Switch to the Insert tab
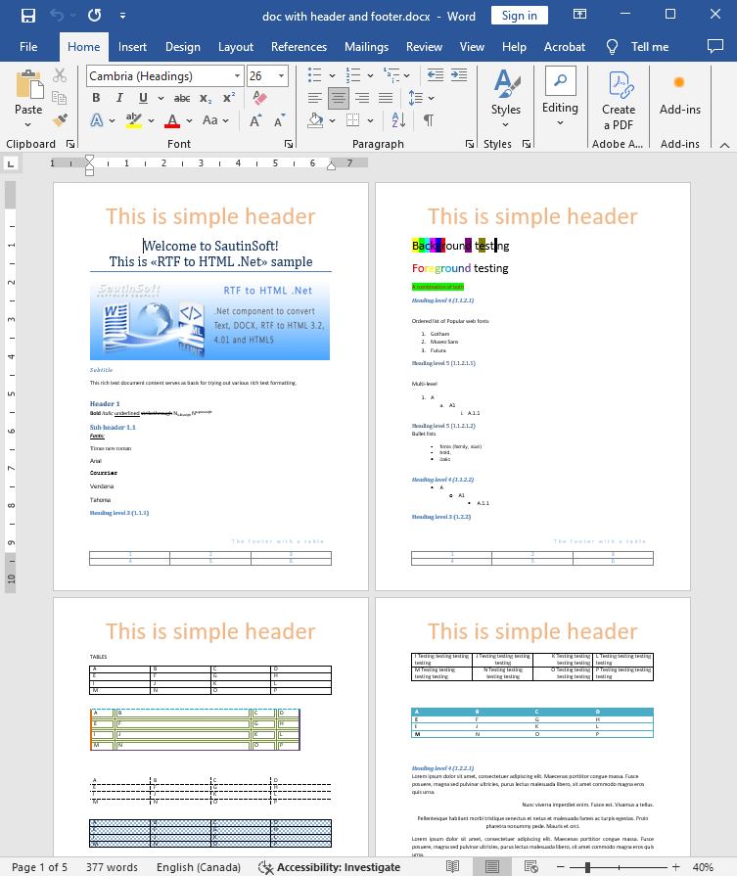The width and height of the screenshot is (737, 876). 132,47
